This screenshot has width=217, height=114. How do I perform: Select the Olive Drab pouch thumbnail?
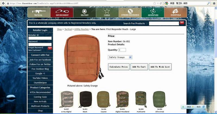point(159,100)
